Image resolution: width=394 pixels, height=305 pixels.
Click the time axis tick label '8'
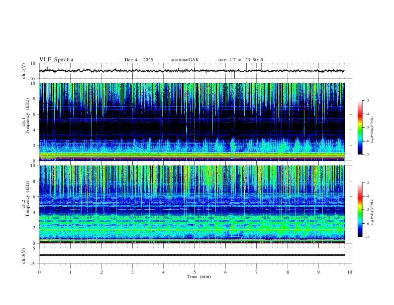288,272
